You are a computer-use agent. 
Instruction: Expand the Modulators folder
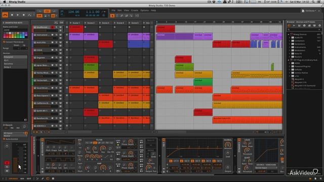290,51
